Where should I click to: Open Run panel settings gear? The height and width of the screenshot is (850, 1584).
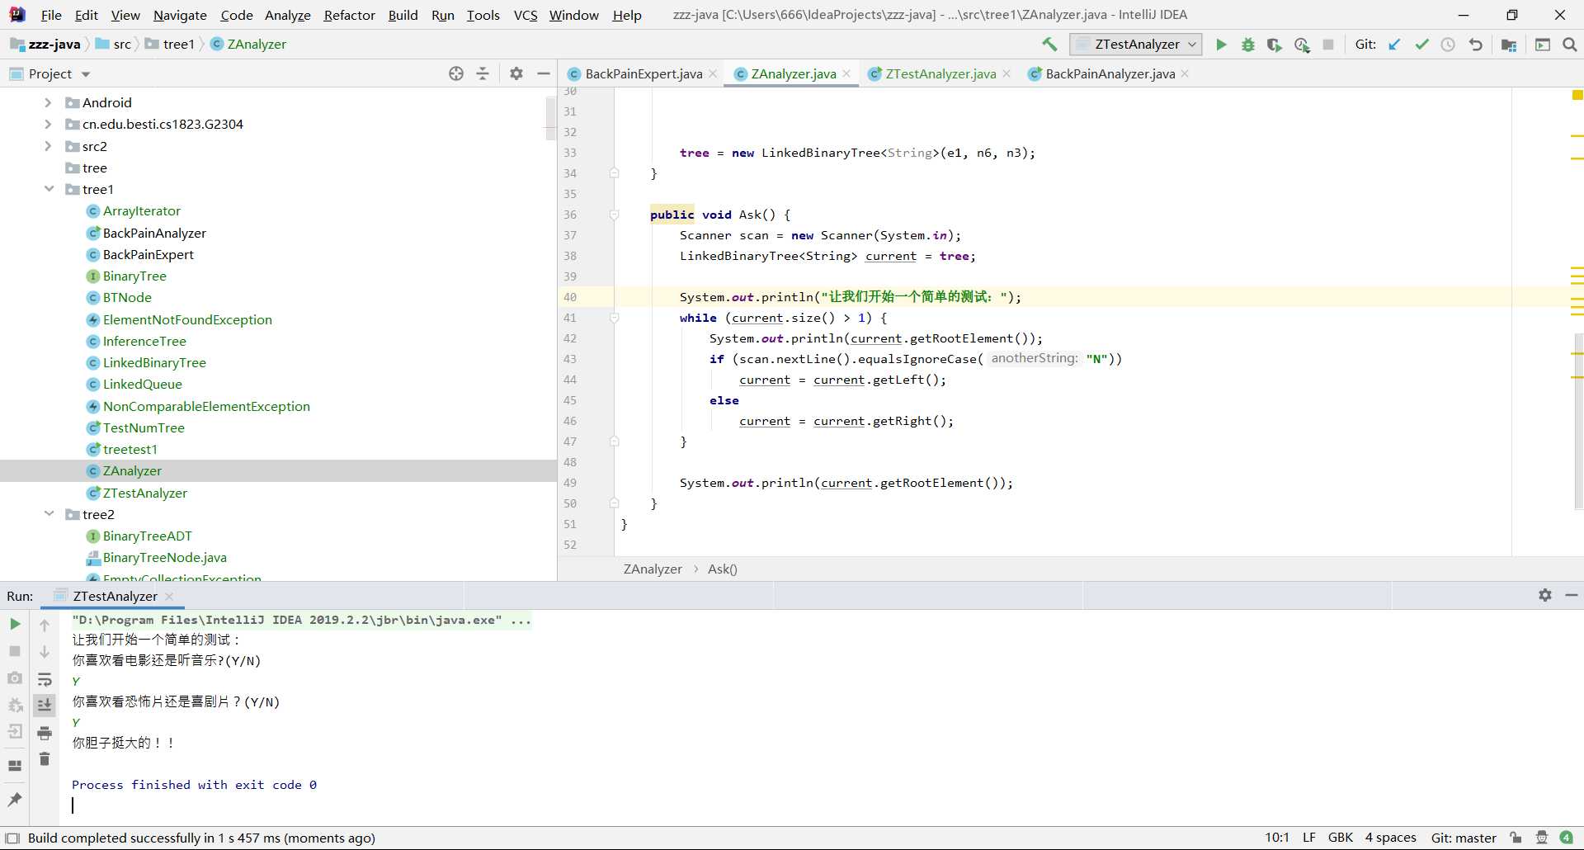coord(1545,595)
